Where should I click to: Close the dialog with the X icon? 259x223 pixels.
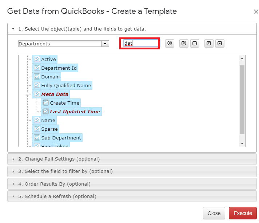tap(256, 12)
